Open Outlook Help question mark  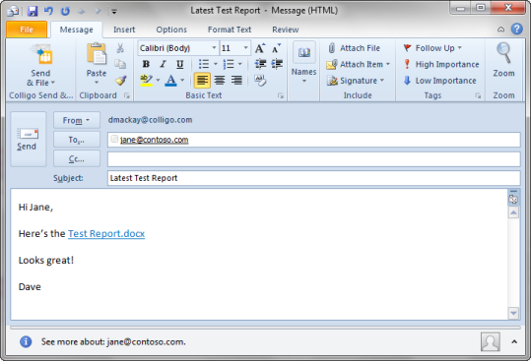pos(517,30)
